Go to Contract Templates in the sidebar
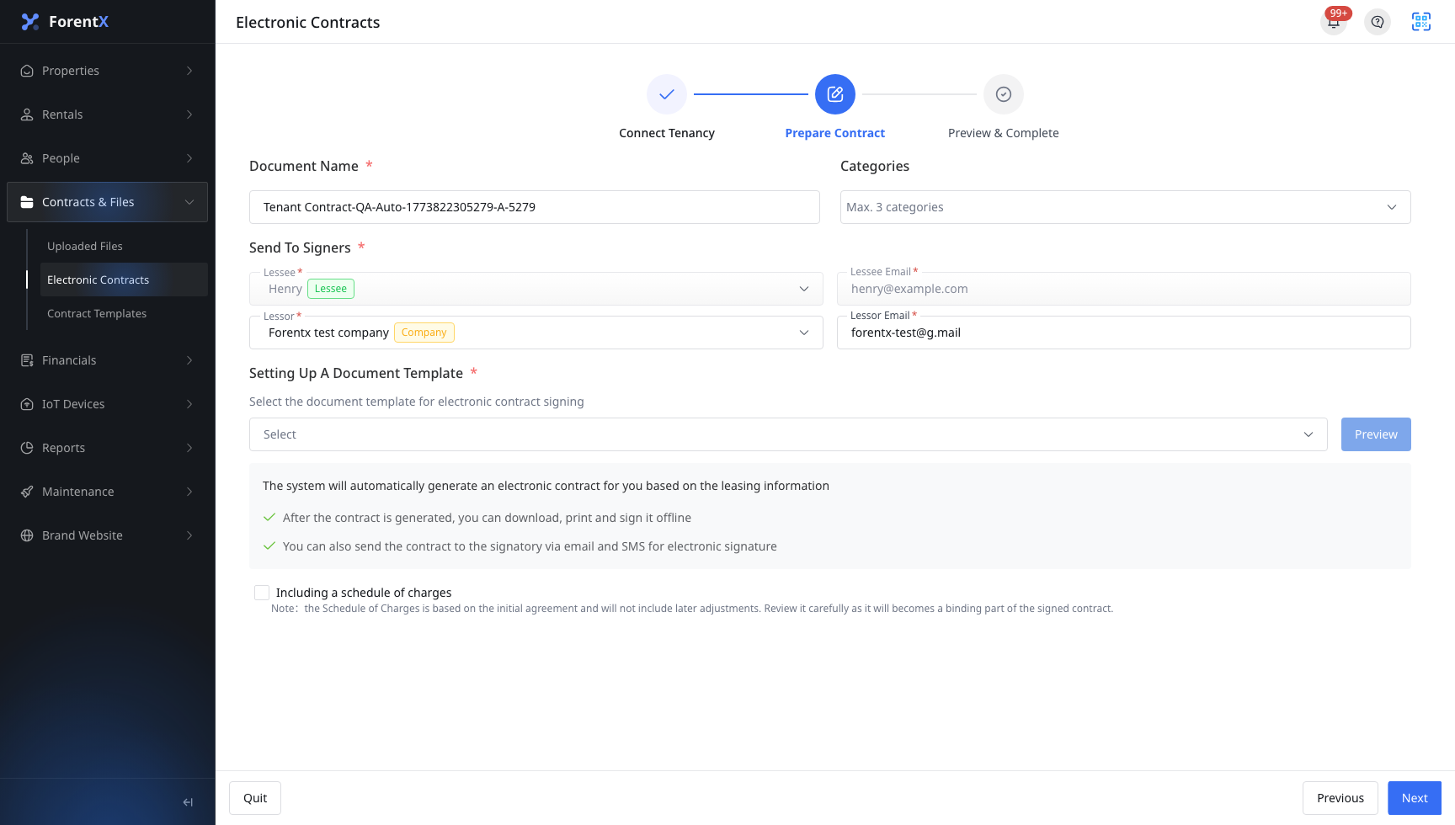The height and width of the screenshot is (825, 1455). (124, 313)
